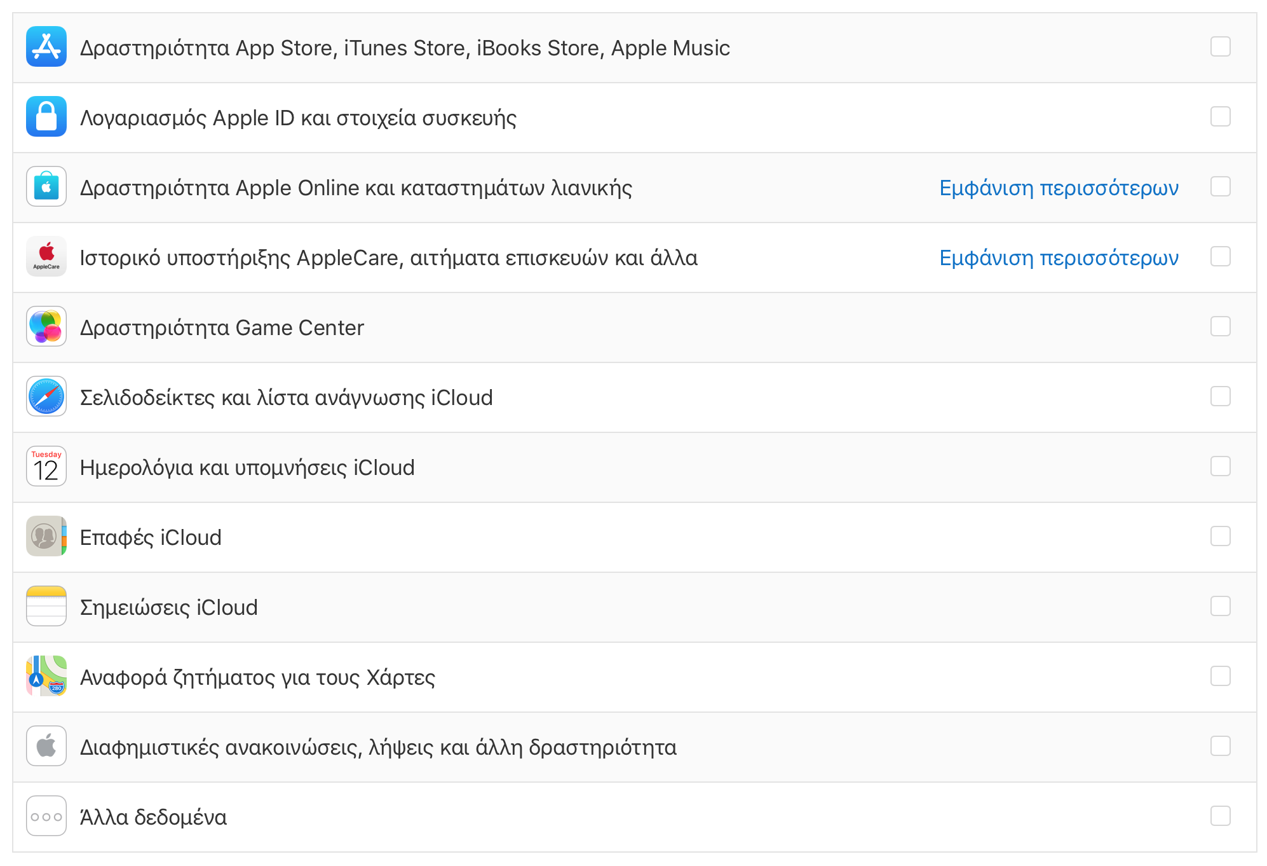Open Εμφάνιση περισσότερων for Apple Online activity

point(1059,188)
